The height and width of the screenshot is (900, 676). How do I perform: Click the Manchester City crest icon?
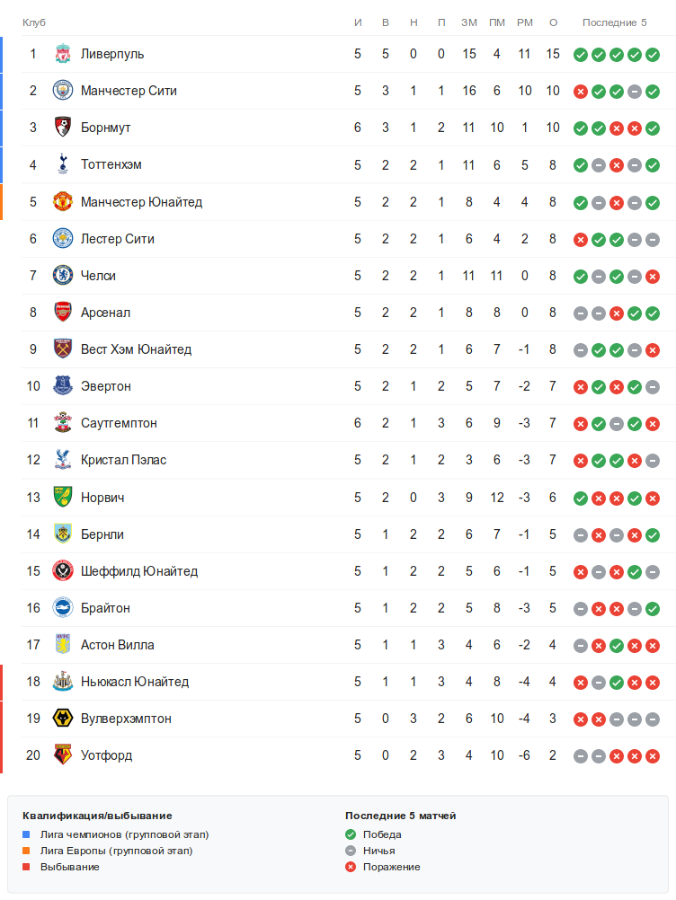pos(62,91)
